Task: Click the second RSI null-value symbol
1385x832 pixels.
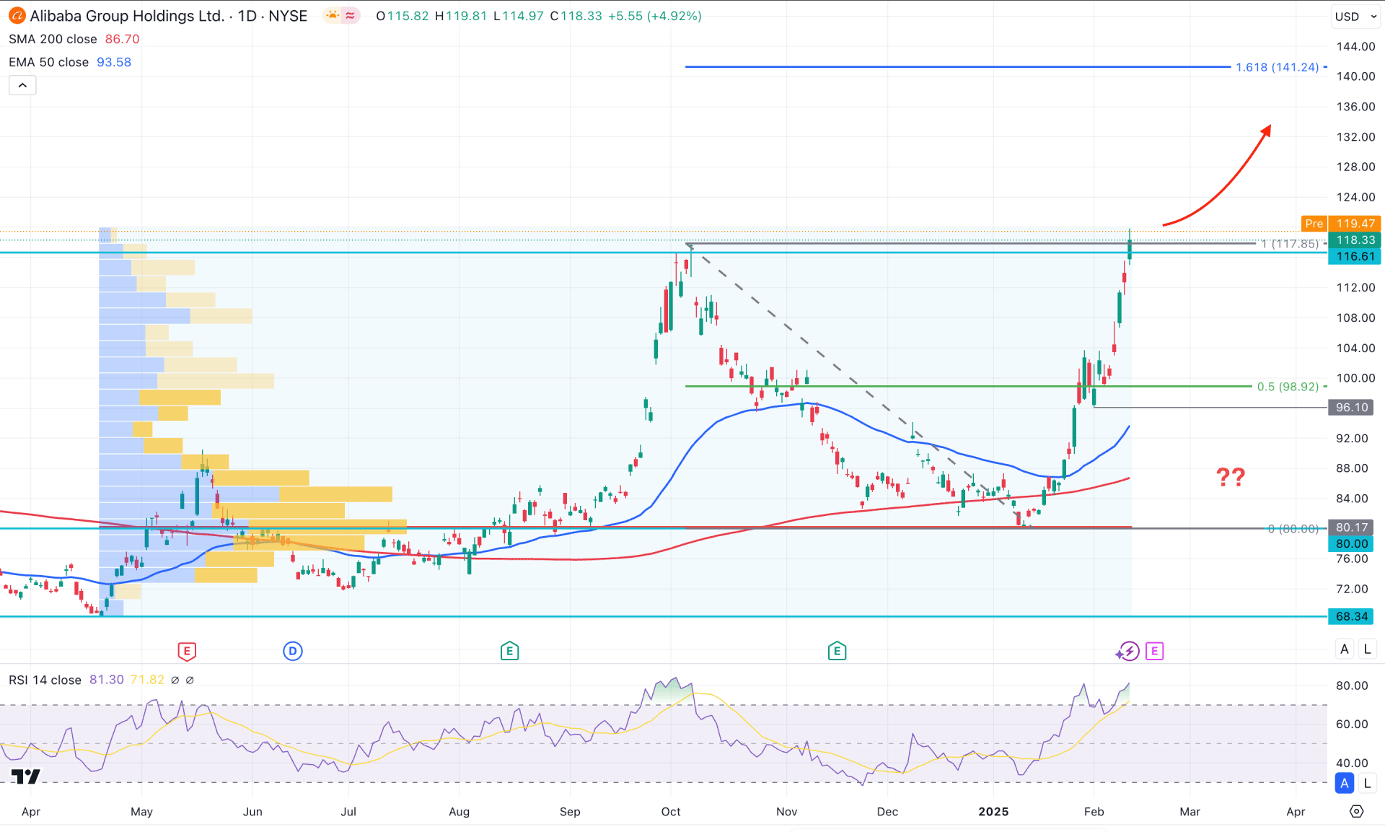Action: click(x=190, y=680)
